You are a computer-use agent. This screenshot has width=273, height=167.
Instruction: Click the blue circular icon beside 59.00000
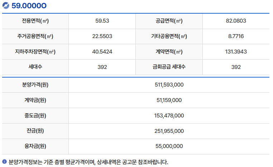click(x=6, y=6)
